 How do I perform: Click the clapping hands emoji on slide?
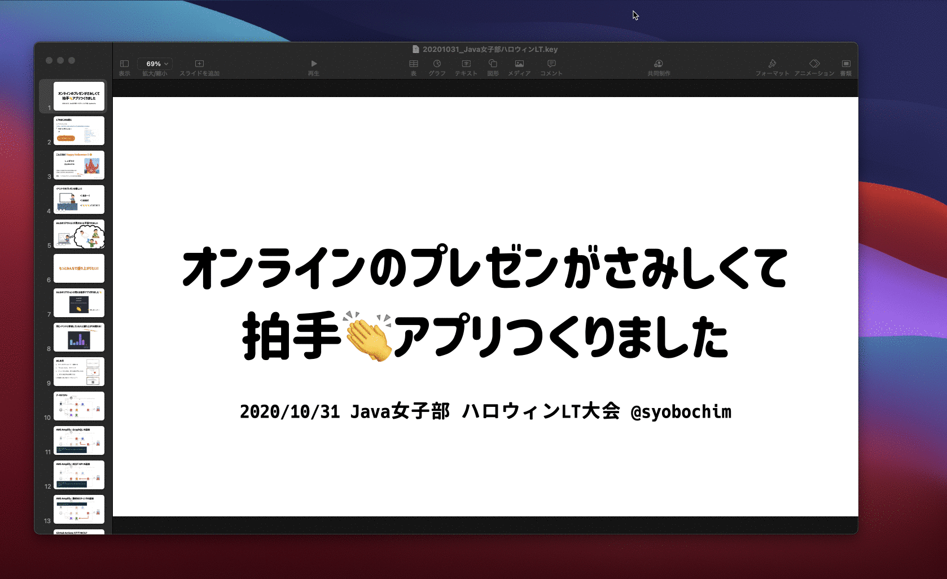368,336
